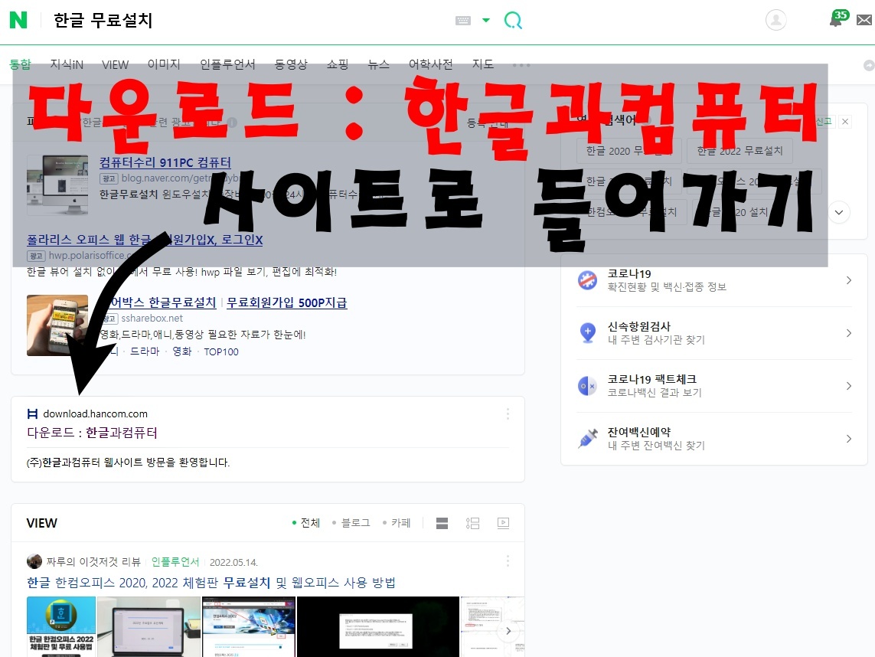Open the user profile avatar icon

coord(775,20)
